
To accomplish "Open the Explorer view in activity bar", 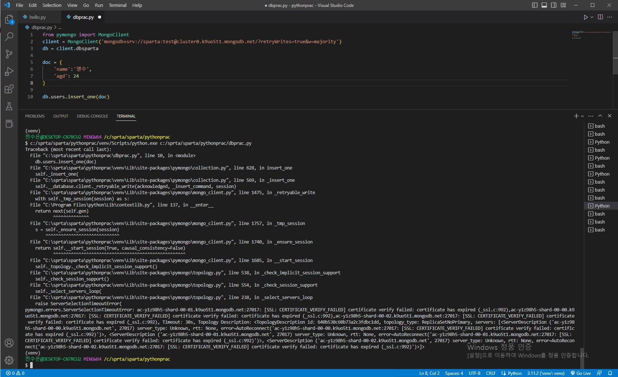I will coord(9,19).
